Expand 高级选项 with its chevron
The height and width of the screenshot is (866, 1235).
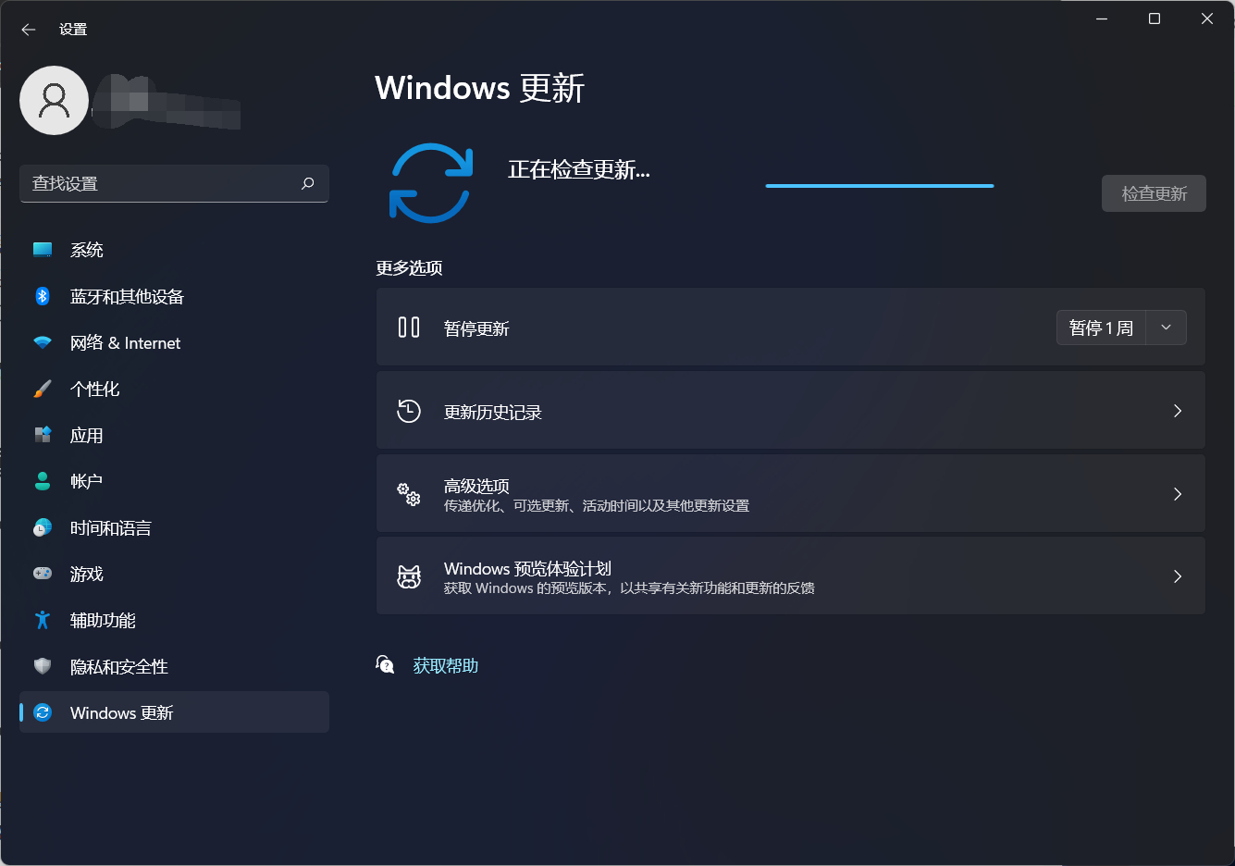(x=1178, y=494)
